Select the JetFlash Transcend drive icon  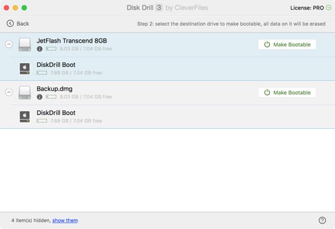click(x=24, y=44)
